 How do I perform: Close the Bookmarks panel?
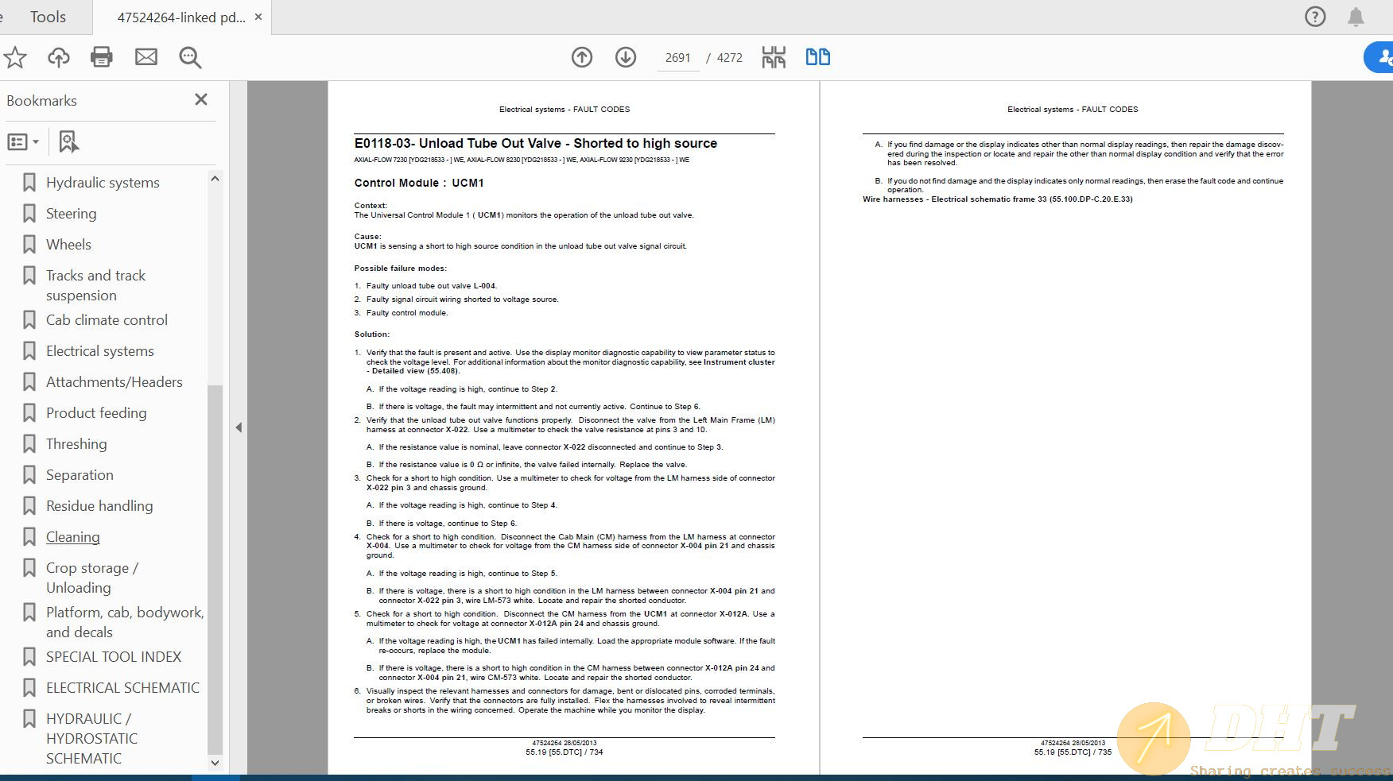coord(201,99)
